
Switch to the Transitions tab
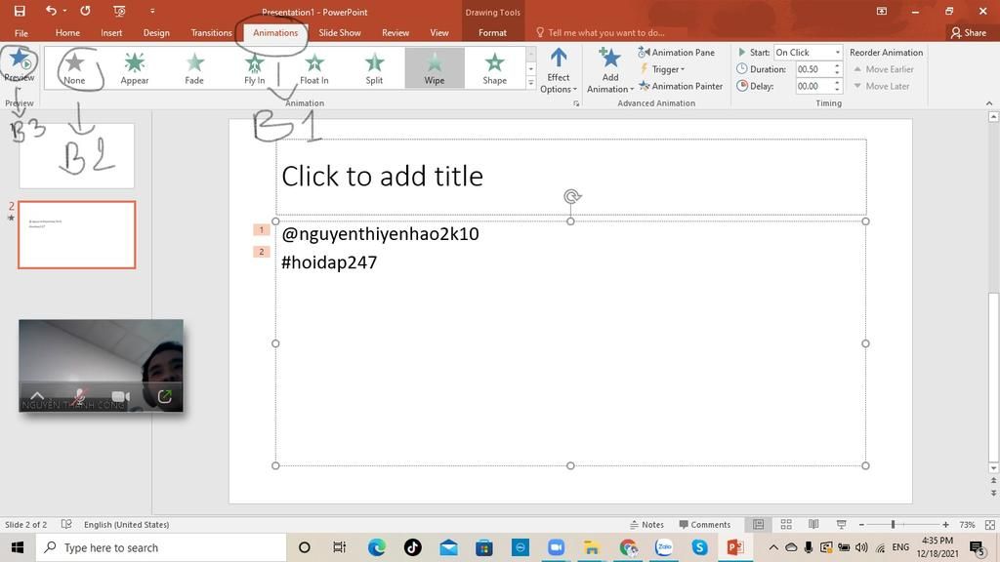pyautogui.click(x=211, y=32)
